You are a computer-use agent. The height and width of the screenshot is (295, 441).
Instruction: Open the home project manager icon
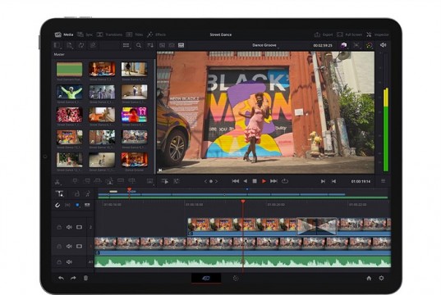coord(369,278)
